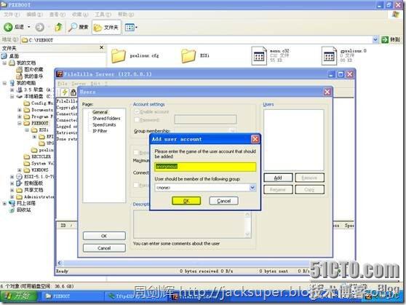Select 我的电脑 in the folder tree

[26, 83]
